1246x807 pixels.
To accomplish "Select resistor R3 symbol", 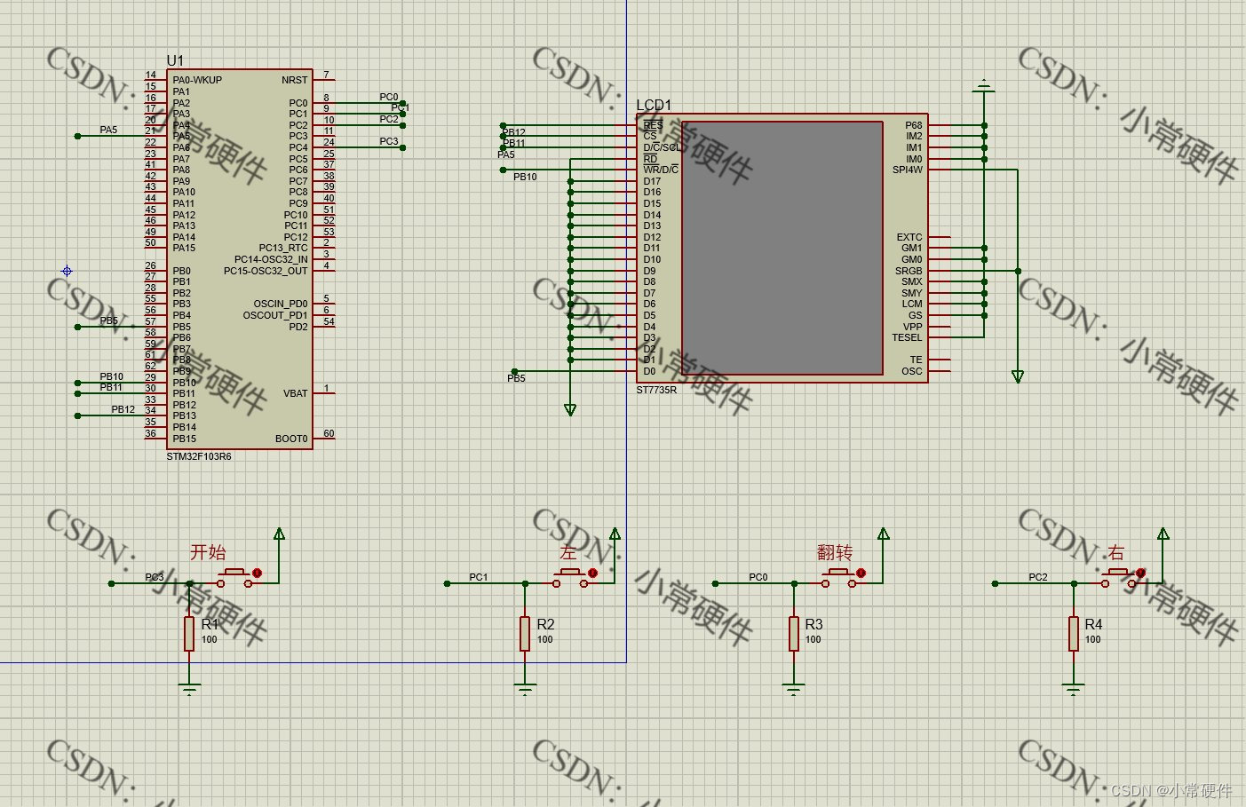I will pyautogui.click(x=793, y=634).
